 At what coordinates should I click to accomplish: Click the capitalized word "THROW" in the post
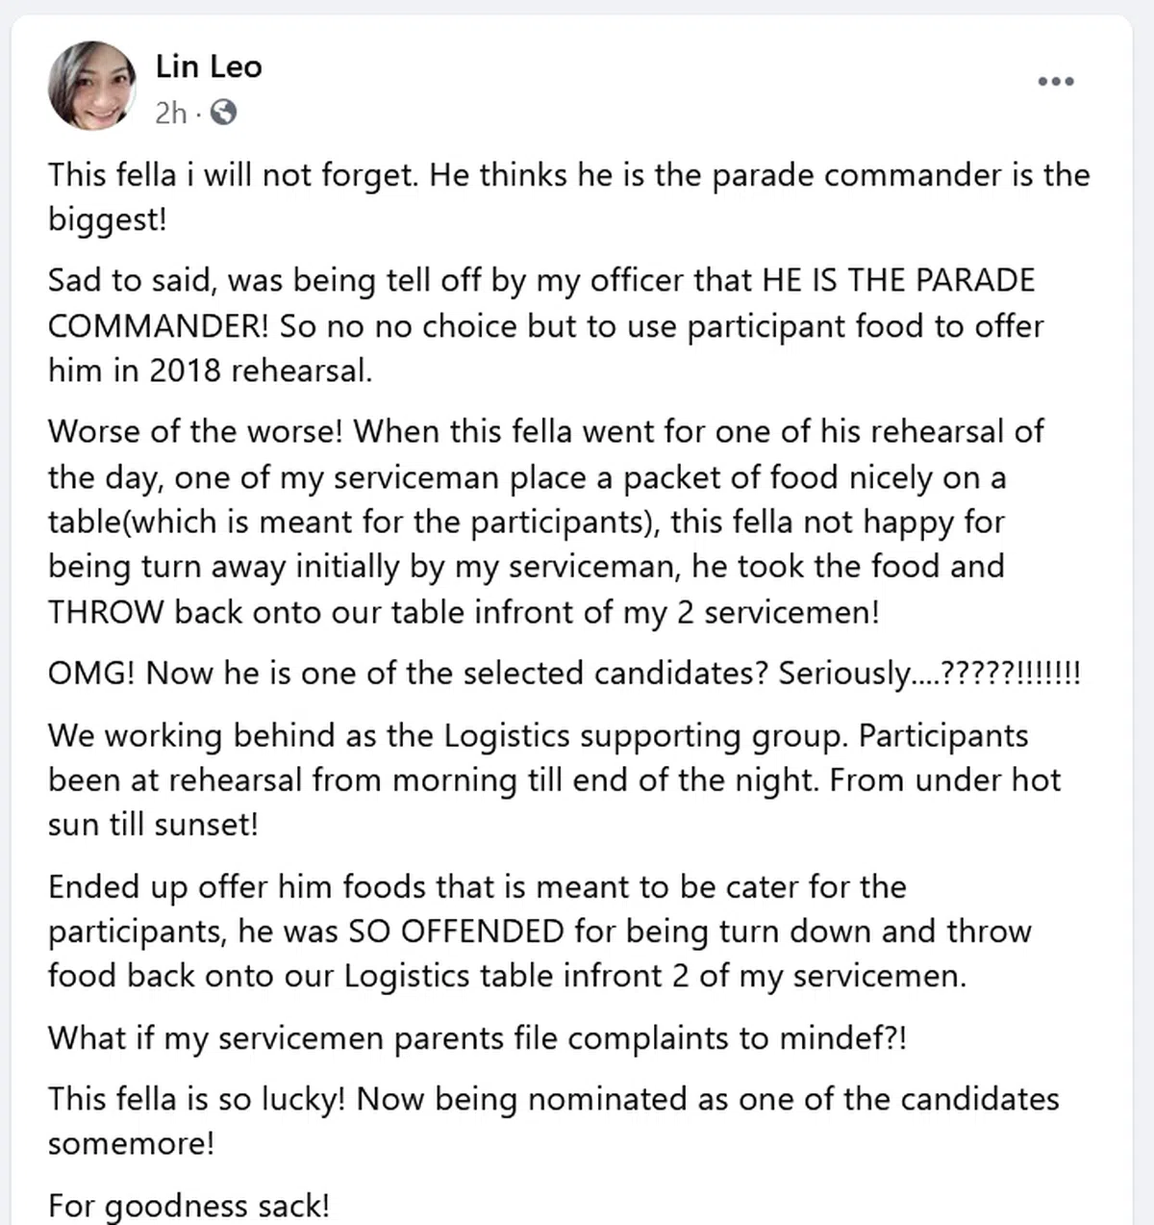106,612
